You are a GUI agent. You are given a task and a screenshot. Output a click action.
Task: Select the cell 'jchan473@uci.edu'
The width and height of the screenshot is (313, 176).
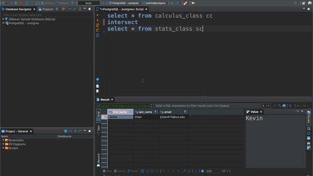(x=173, y=117)
